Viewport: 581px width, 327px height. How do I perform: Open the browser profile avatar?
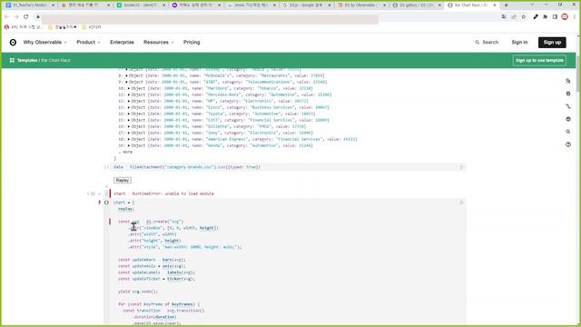point(565,16)
